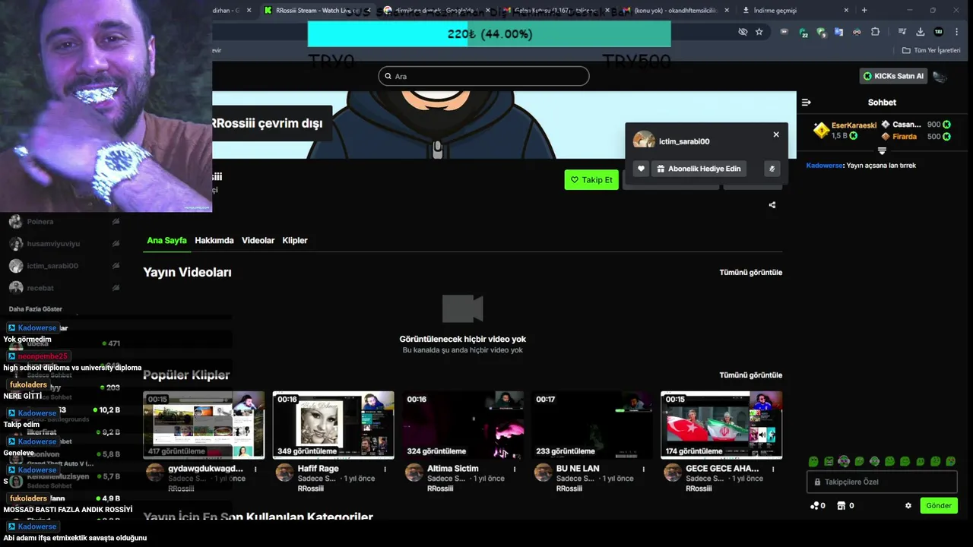This screenshot has width=973, height=547.
Task: Click the Chrome profile avatar icon
Action: point(939,32)
